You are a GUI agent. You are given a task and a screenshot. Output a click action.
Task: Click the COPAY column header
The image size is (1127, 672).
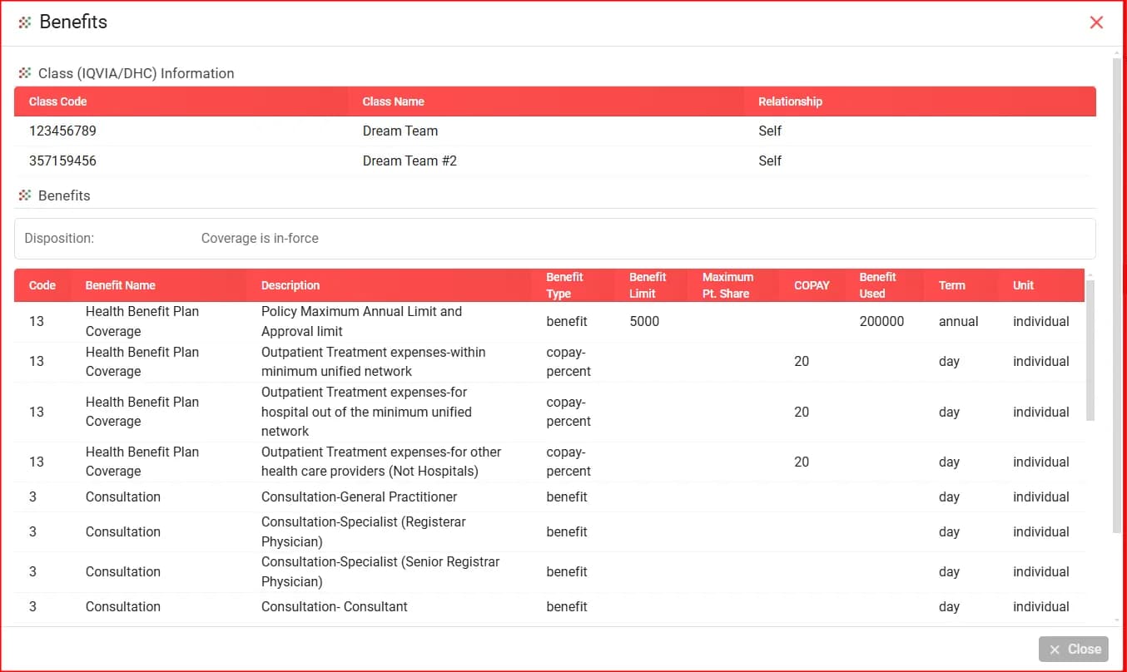click(x=812, y=285)
